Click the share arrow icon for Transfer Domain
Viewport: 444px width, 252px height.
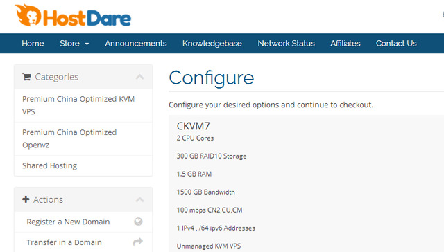[138, 242]
